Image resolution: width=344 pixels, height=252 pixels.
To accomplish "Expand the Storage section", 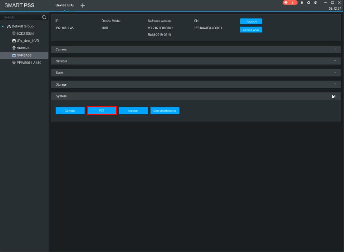I will coord(196,84).
